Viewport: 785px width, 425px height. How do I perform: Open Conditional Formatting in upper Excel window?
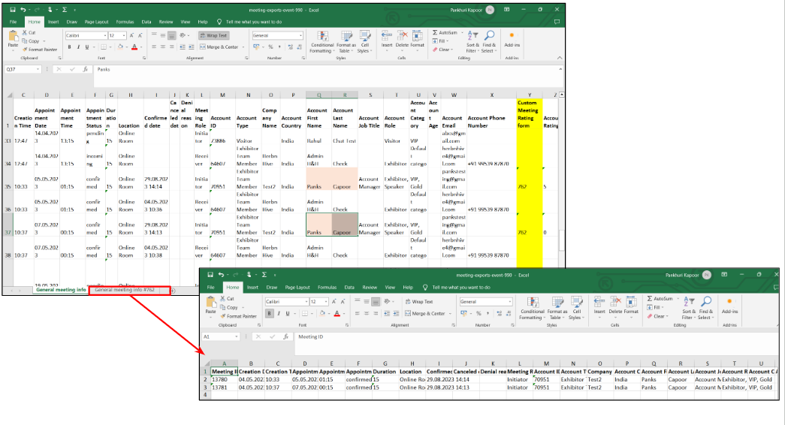tap(322, 41)
